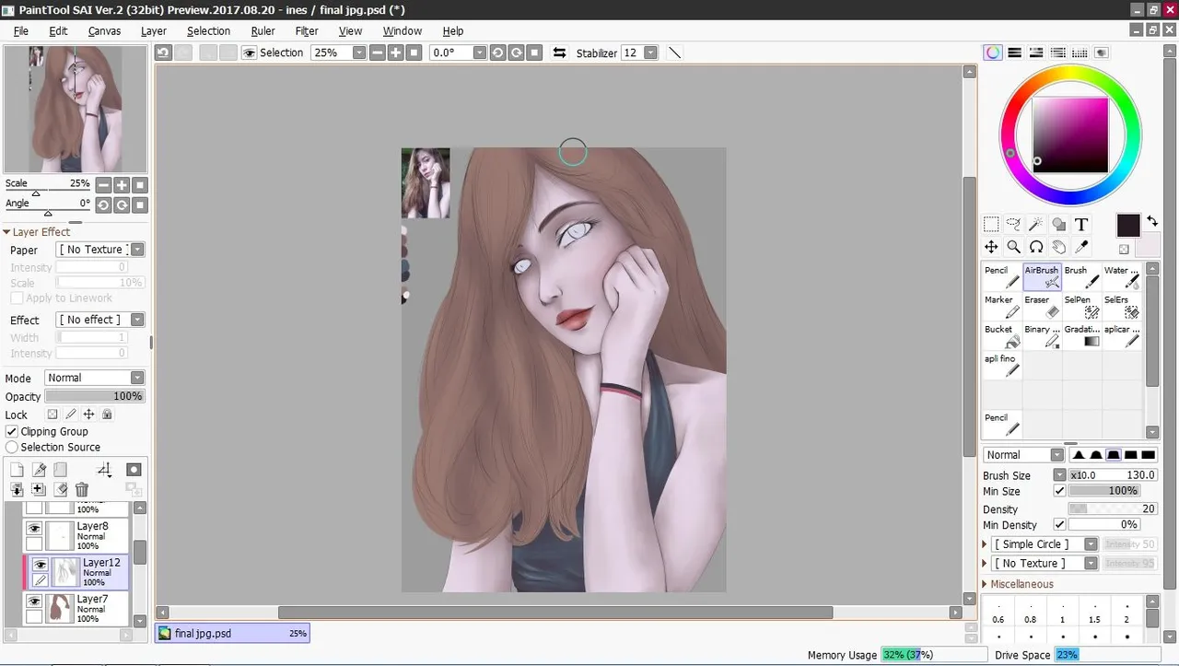Choose the Text tool icon
1179x666 pixels.
coord(1081,224)
